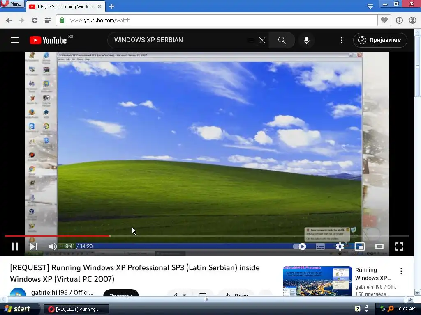Start voice search with microphone
This screenshot has width=421, height=315.
point(307,40)
